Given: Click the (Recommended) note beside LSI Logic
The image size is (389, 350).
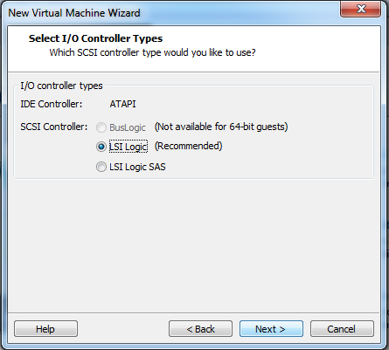Looking at the screenshot, I should tap(188, 146).
